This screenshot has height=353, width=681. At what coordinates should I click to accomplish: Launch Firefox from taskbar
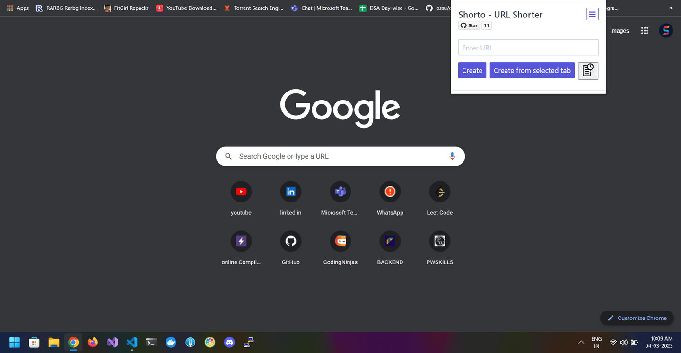[93, 342]
